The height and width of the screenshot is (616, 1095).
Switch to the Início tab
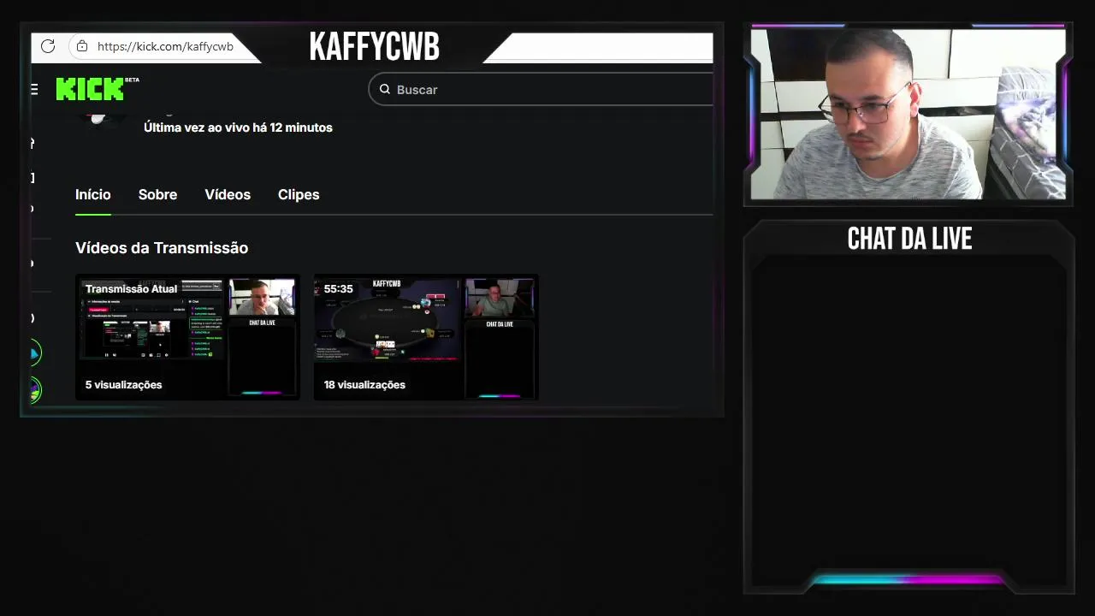click(93, 194)
